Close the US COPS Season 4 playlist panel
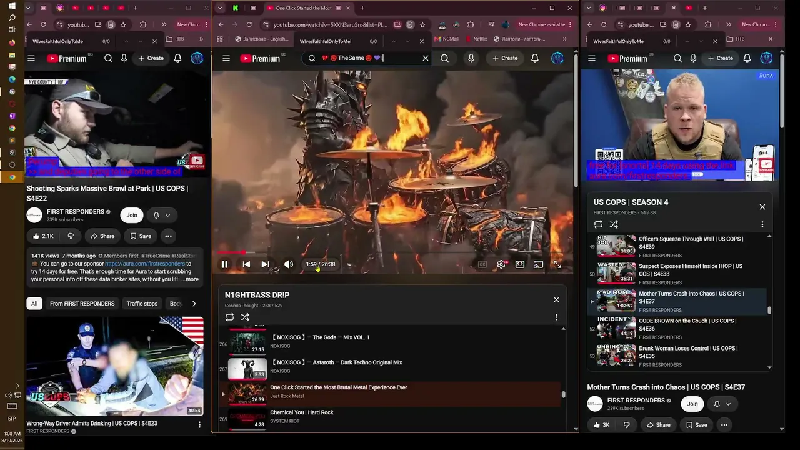Screen dimensions: 800x450 click(762, 207)
